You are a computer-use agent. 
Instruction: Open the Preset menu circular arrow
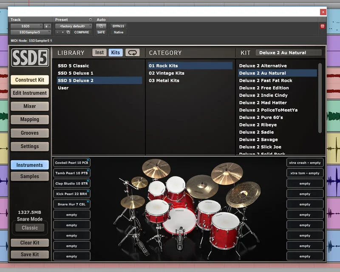[91, 20]
